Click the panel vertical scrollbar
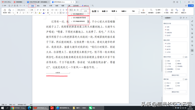This screenshot has height=110, width=195. pyautogui.click(x=162, y=66)
